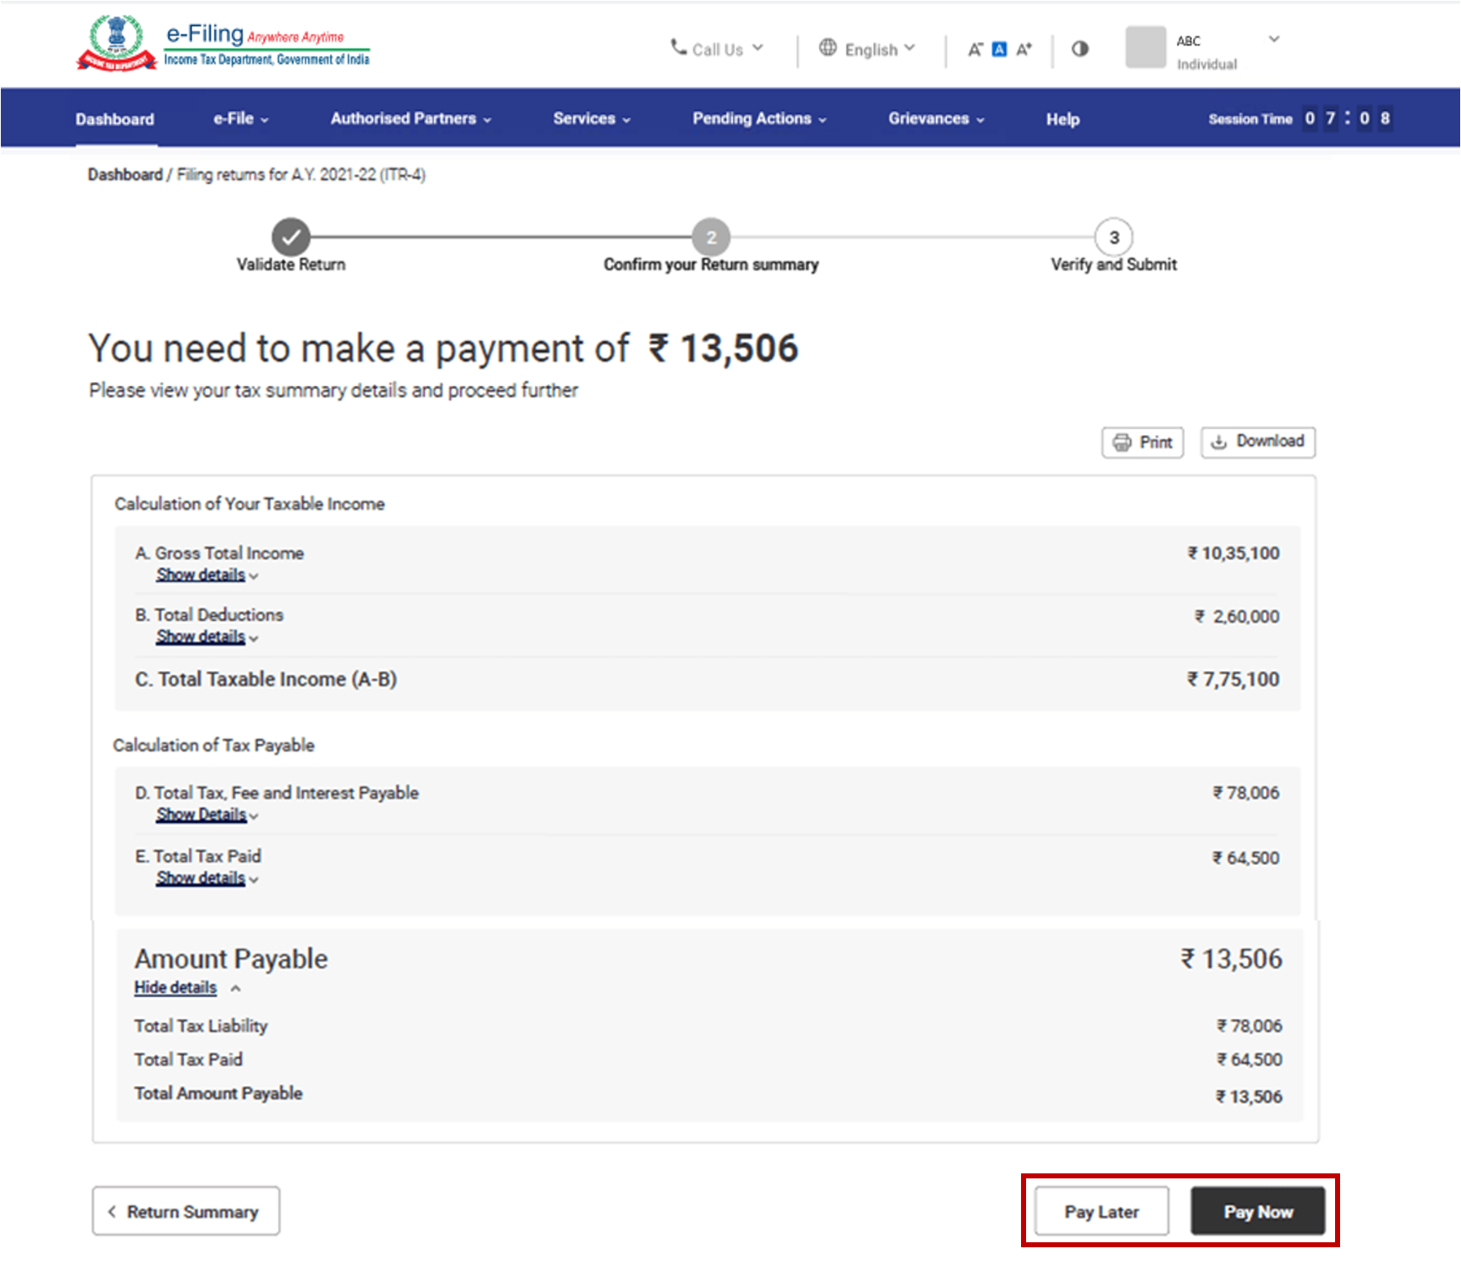The height and width of the screenshot is (1275, 1461).
Task: Click step 2 Confirm your Return summary circle
Action: (711, 238)
